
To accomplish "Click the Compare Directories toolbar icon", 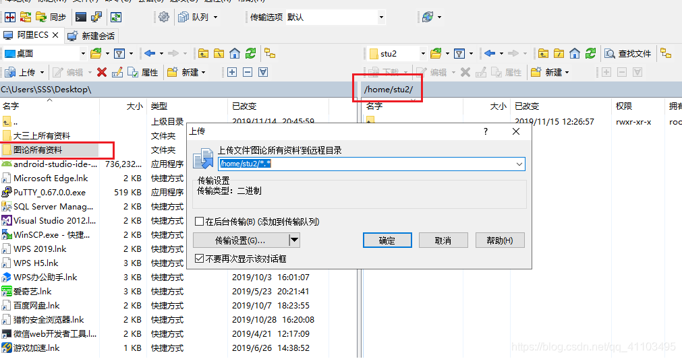I will pyautogui.click(x=10, y=18).
